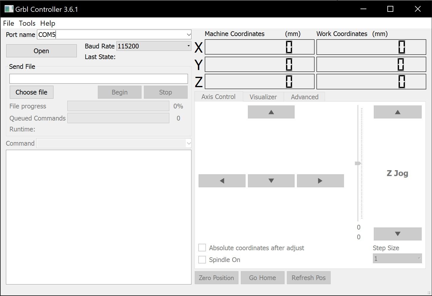Toggle the Spindle On checkbox

click(x=202, y=259)
